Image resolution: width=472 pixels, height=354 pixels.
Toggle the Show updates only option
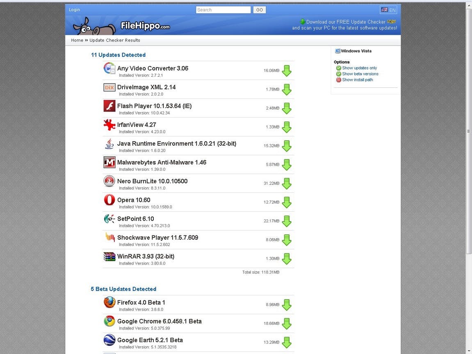[x=356, y=68]
